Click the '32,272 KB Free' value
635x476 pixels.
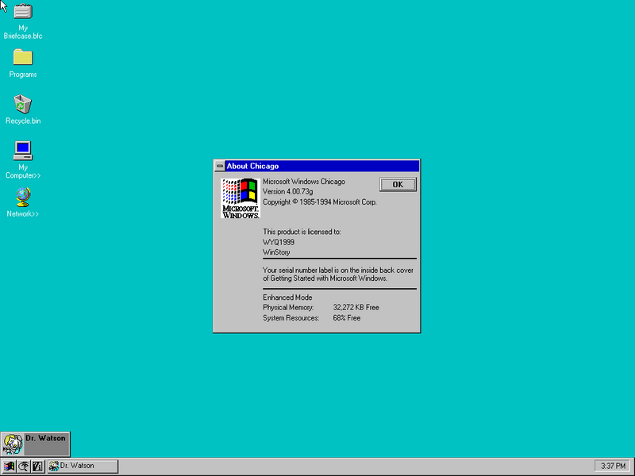[356, 308]
